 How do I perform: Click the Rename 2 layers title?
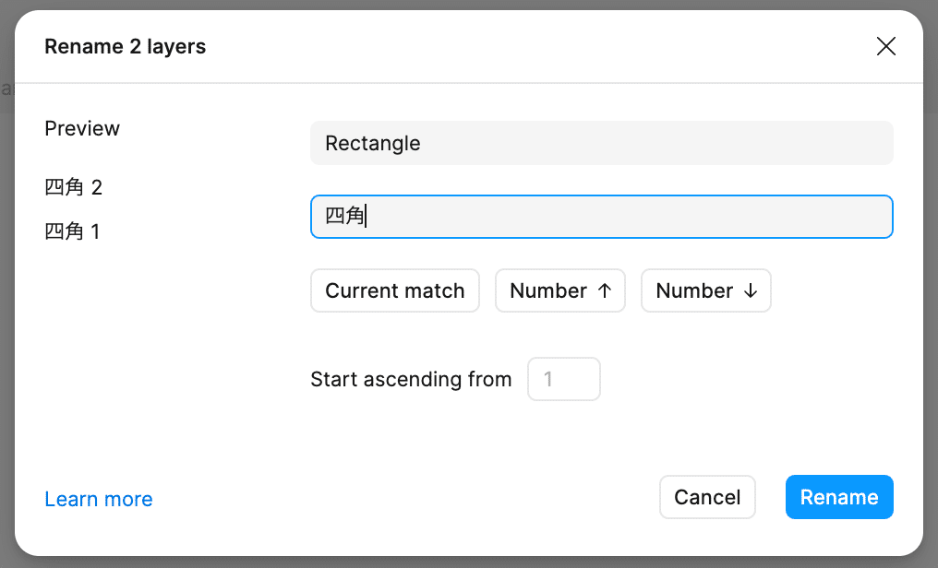coord(125,46)
